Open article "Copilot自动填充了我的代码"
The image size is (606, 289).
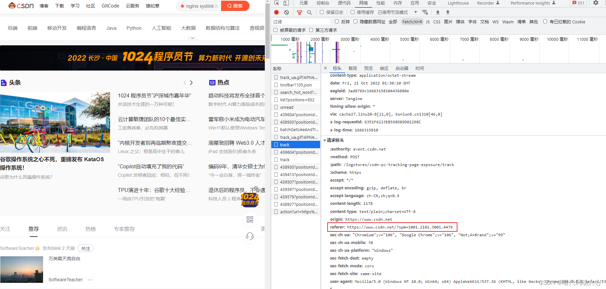click(x=151, y=166)
